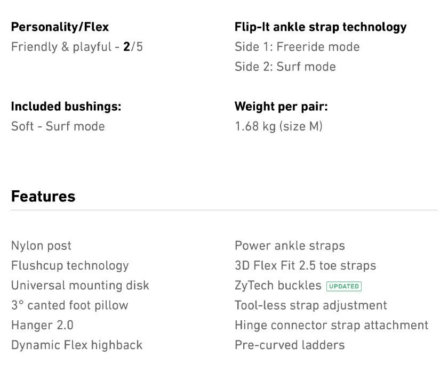
Task: Click the Features section heading
Action: click(43, 196)
